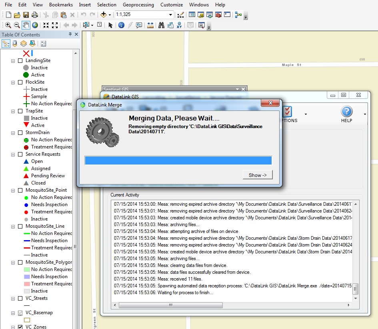Open the Selection menu
The width and height of the screenshot is (378, 329).
coord(107,4)
